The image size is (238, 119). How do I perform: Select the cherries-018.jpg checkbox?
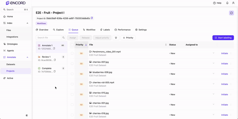tap(72, 115)
